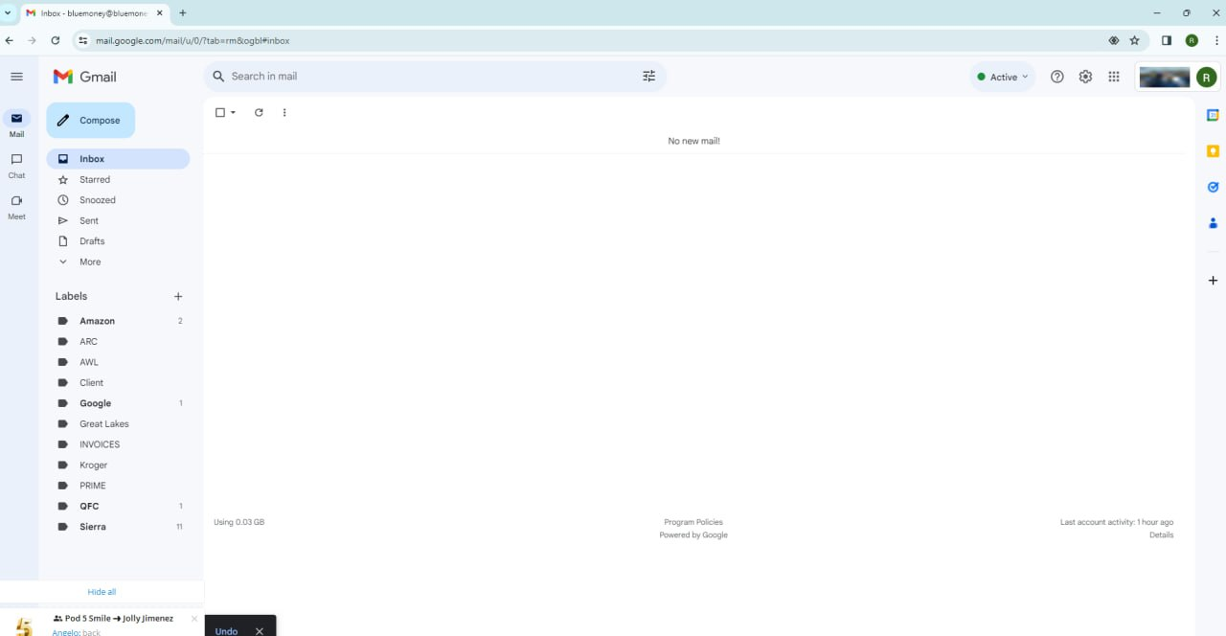Open the Active status dropdown
The width and height of the screenshot is (1226, 636).
1003,77
